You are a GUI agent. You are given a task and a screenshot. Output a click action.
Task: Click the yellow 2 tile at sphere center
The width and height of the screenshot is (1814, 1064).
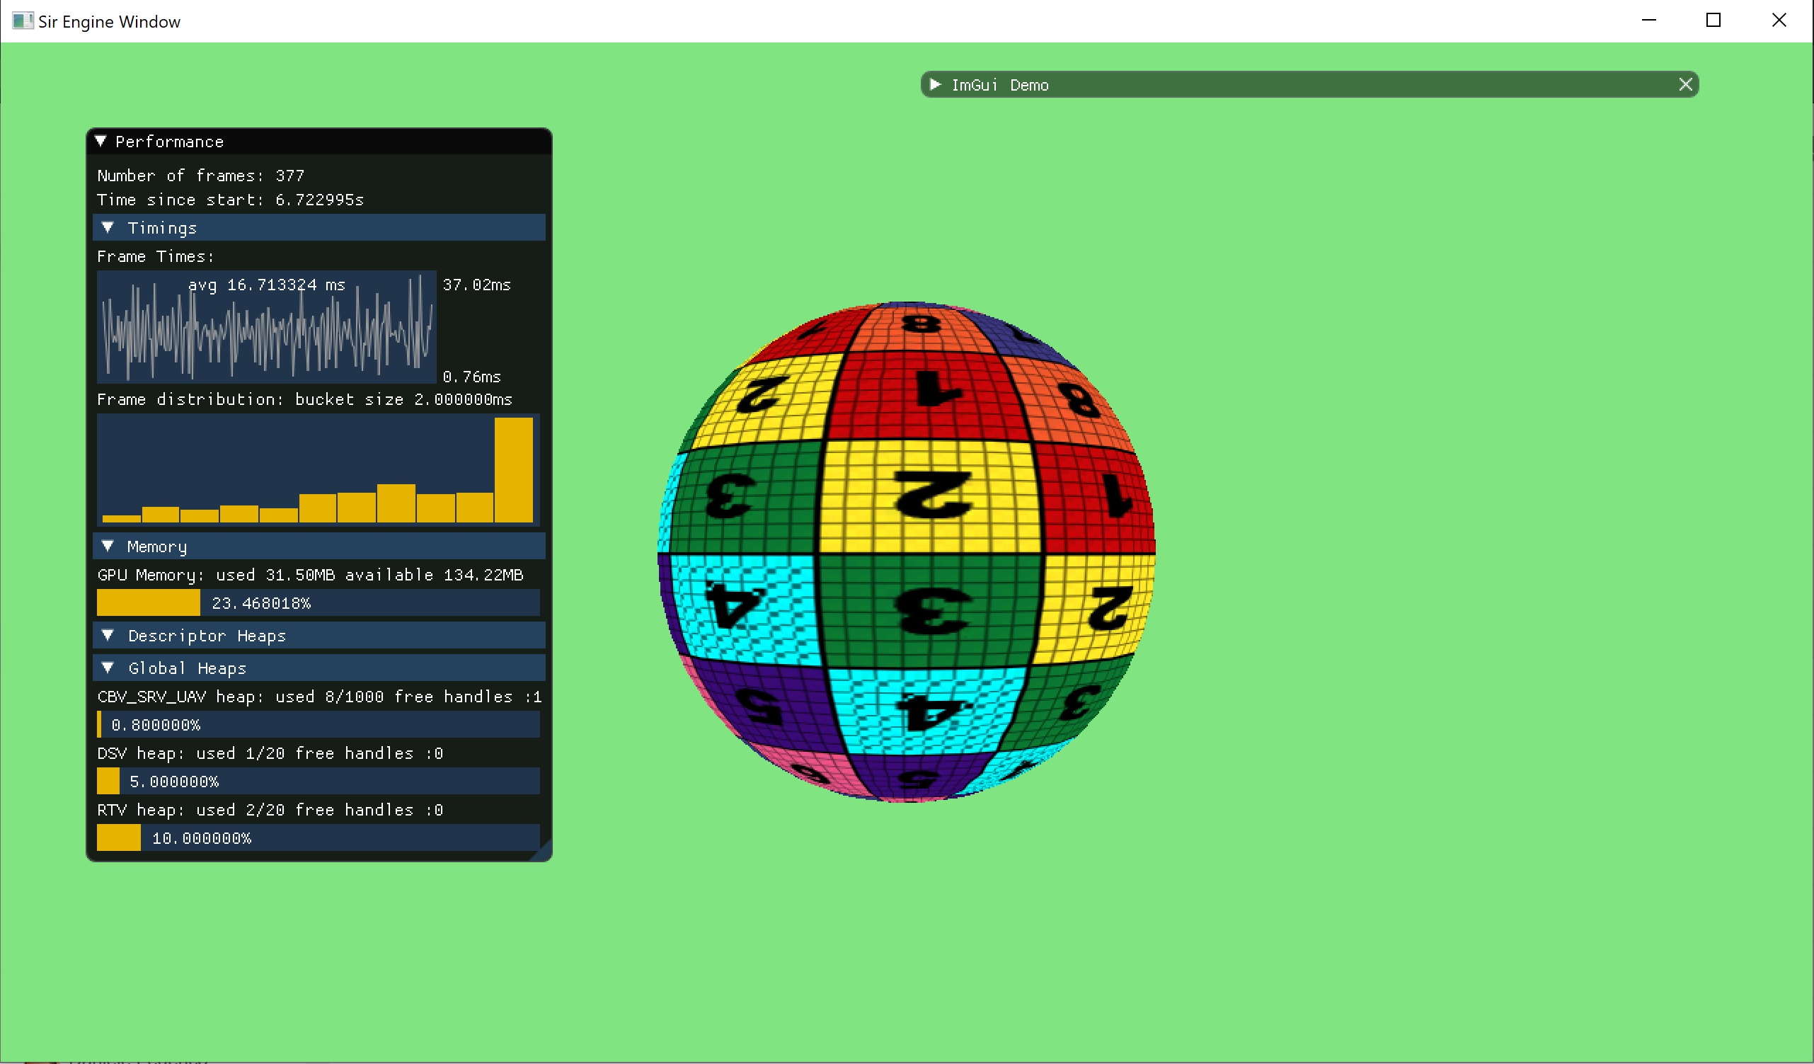tap(930, 496)
